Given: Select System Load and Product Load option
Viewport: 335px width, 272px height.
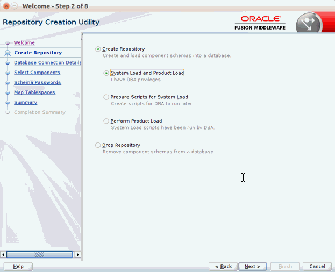Looking at the screenshot, I should coord(106,73).
